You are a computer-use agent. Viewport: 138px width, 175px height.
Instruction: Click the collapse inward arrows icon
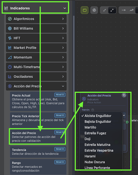[105, 10]
